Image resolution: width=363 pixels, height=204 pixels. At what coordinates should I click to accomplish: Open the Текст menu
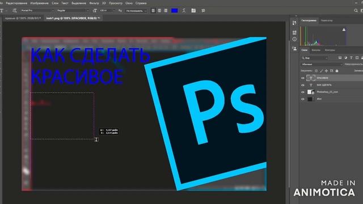click(65, 3)
